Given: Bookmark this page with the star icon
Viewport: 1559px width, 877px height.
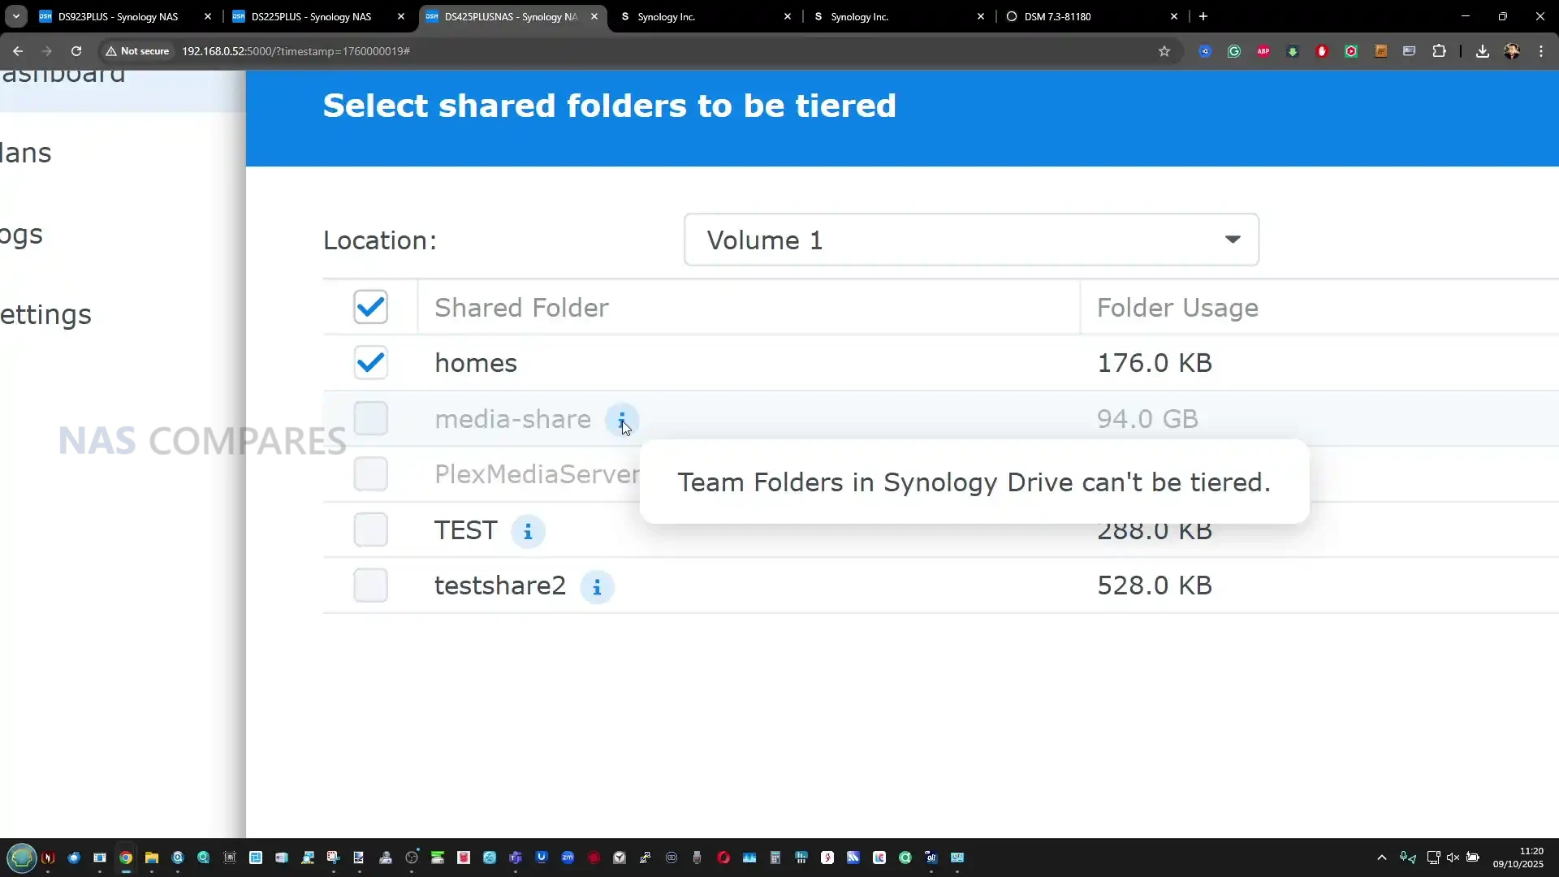Looking at the screenshot, I should tap(1164, 51).
